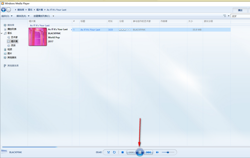Adjust the volume slider
The height and width of the screenshot is (158, 250).
click(168, 152)
